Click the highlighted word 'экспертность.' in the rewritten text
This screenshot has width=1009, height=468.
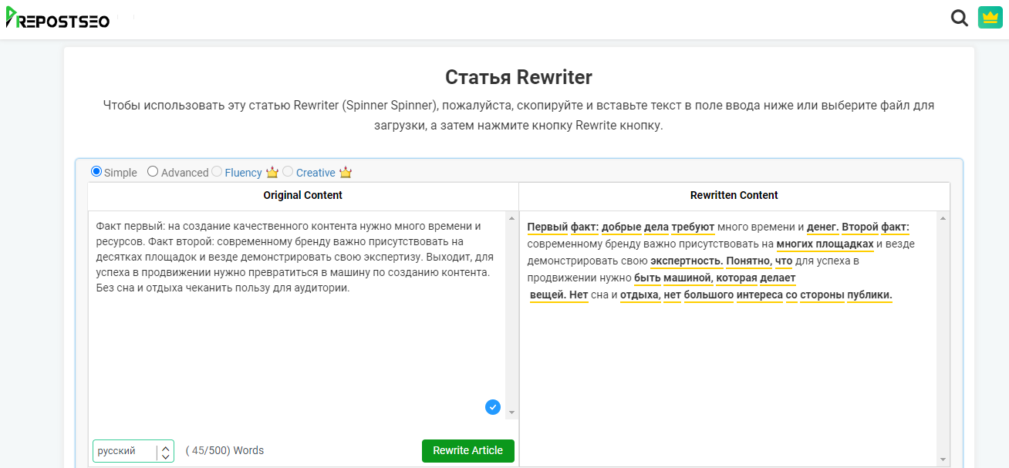coord(686,261)
